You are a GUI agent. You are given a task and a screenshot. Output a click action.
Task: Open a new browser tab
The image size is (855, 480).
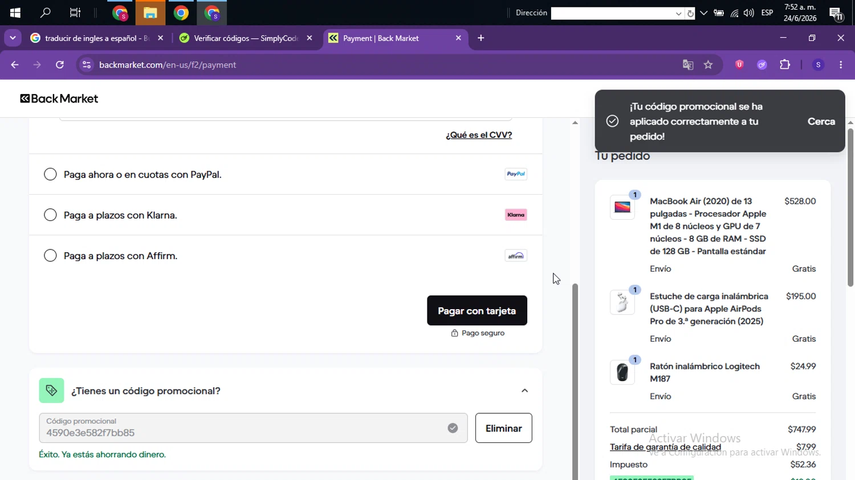(x=481, y=38)
